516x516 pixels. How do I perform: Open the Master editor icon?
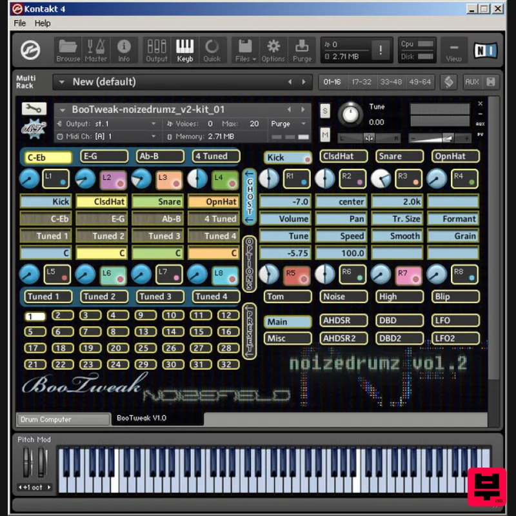pos(95,50)
